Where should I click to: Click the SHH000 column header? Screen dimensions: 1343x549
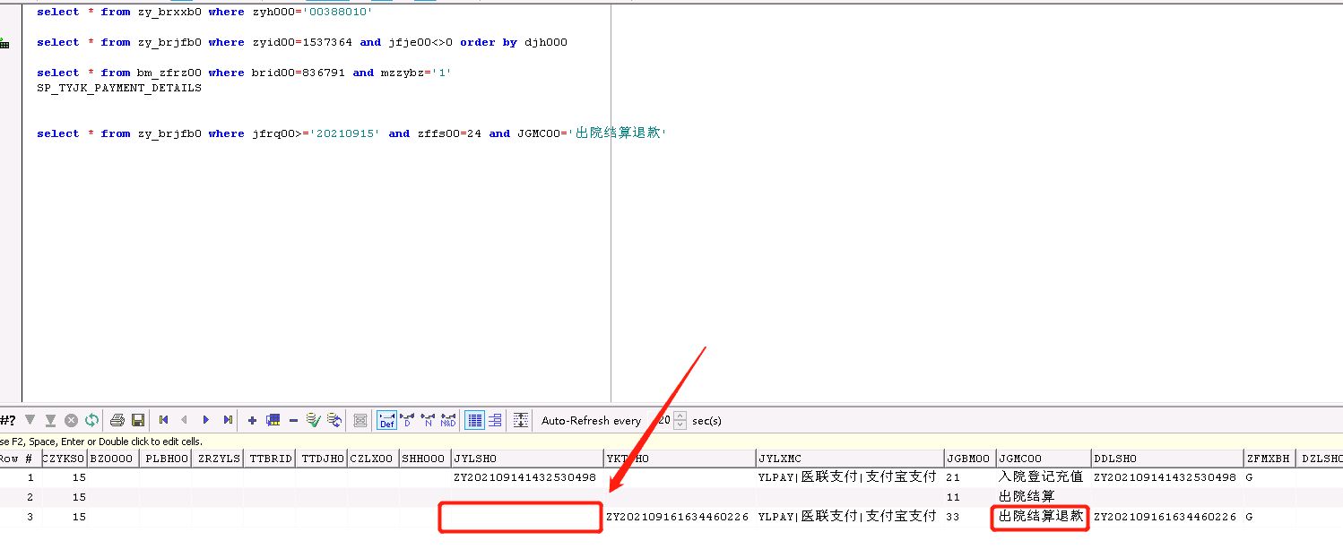(x=425, y=459)
